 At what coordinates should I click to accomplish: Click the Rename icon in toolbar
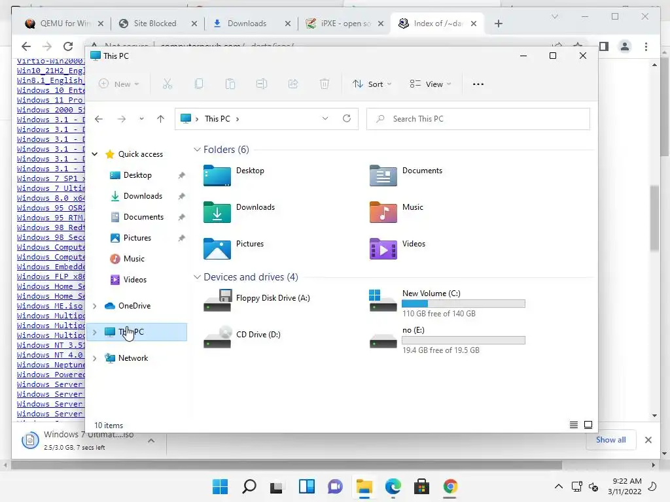point(262,84)
